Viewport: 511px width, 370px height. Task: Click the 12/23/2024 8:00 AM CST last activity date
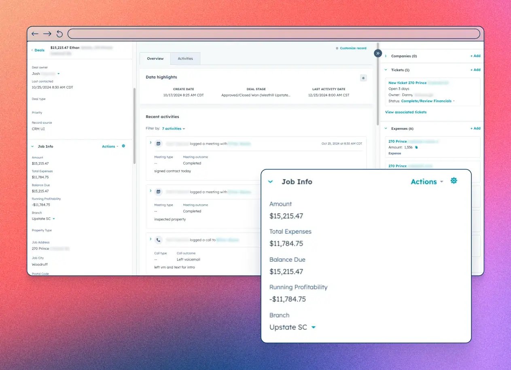329,95
